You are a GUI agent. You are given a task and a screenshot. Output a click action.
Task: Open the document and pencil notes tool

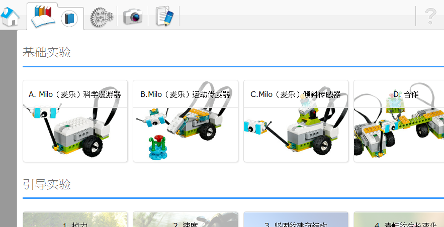(x=164, y=17)
